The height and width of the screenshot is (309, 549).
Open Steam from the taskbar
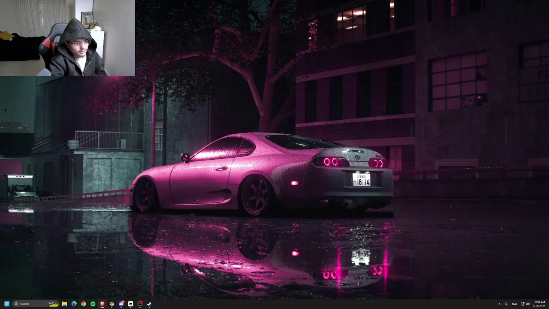point(149,304)
